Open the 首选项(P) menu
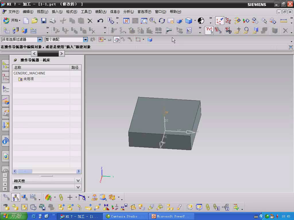The height and width of the screenshot is (220, 294). coord(144,11)
